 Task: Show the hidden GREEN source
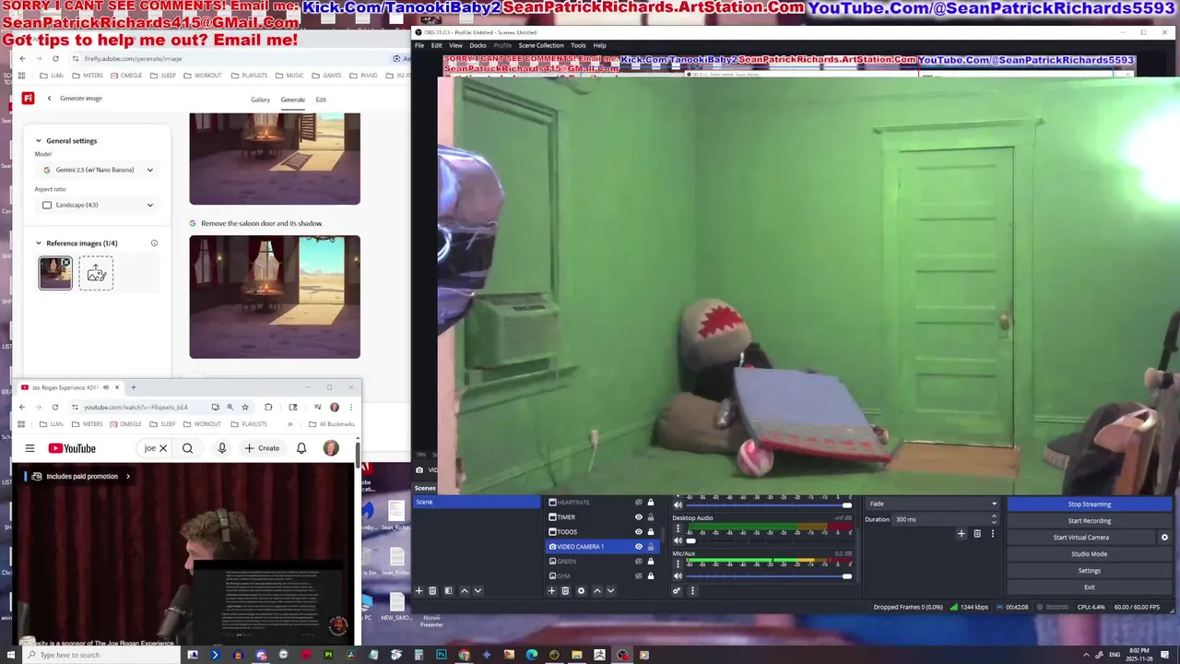638,561
